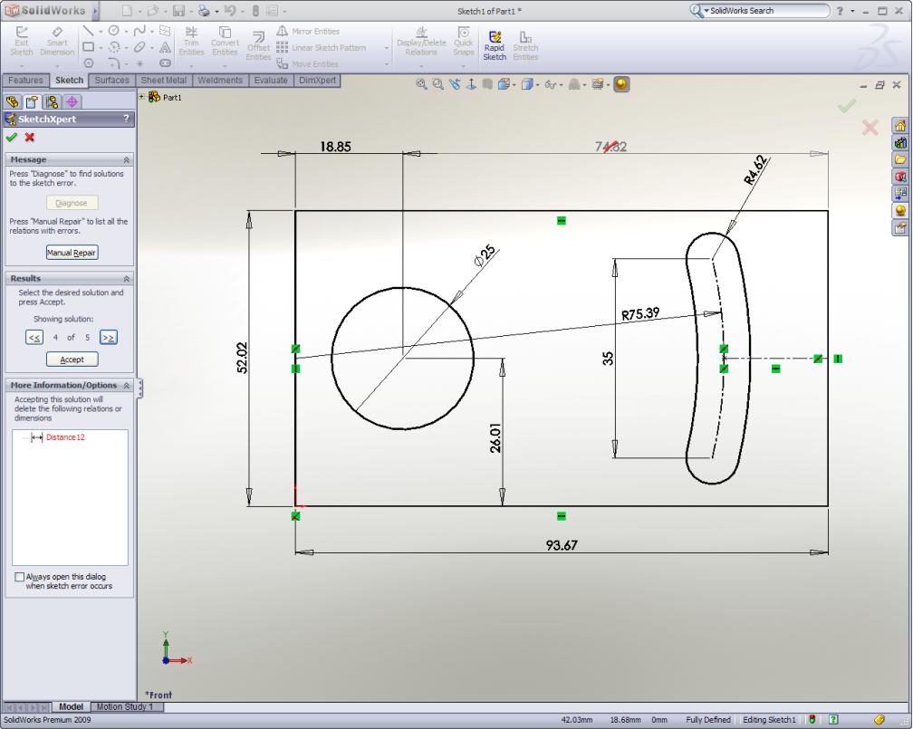This screenshot has height=729, width=913.
Task: Select the Circle sketch tool
Action: [114, 31]
